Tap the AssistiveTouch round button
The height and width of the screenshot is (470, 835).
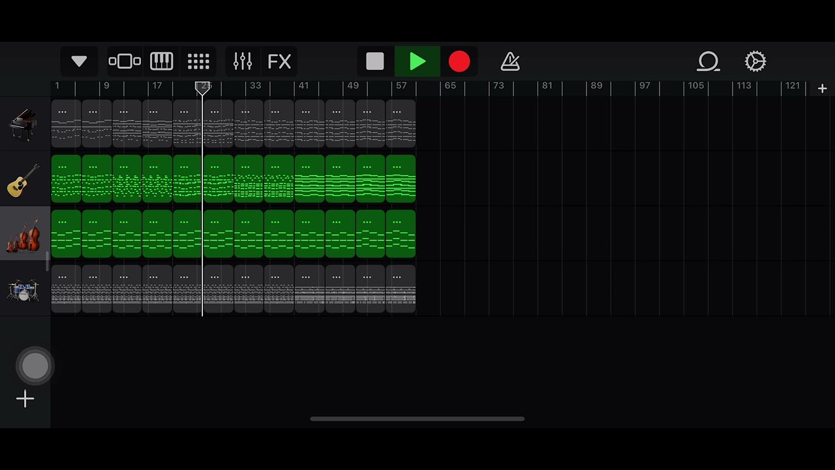tap(35, 366)
